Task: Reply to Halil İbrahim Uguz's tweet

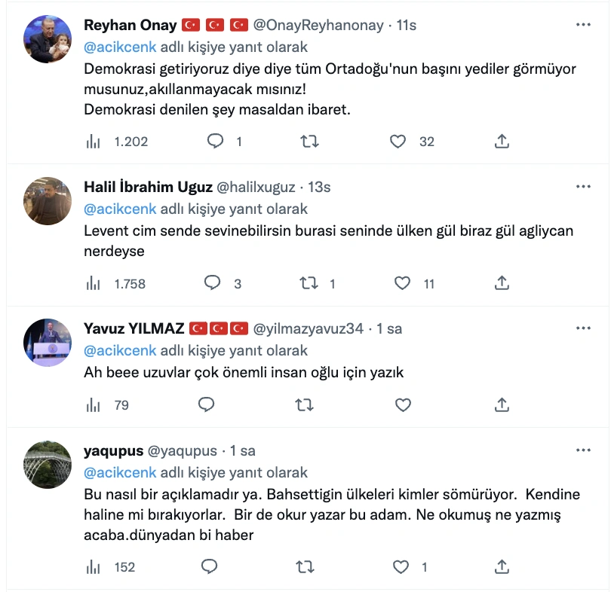Action: [213, 284]
